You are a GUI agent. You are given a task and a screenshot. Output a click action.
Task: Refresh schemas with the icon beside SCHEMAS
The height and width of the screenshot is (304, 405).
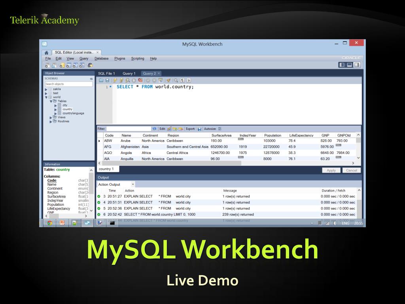(x=91, y=79)
